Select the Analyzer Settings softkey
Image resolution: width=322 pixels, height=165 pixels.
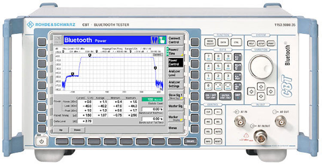pos(175,84)
